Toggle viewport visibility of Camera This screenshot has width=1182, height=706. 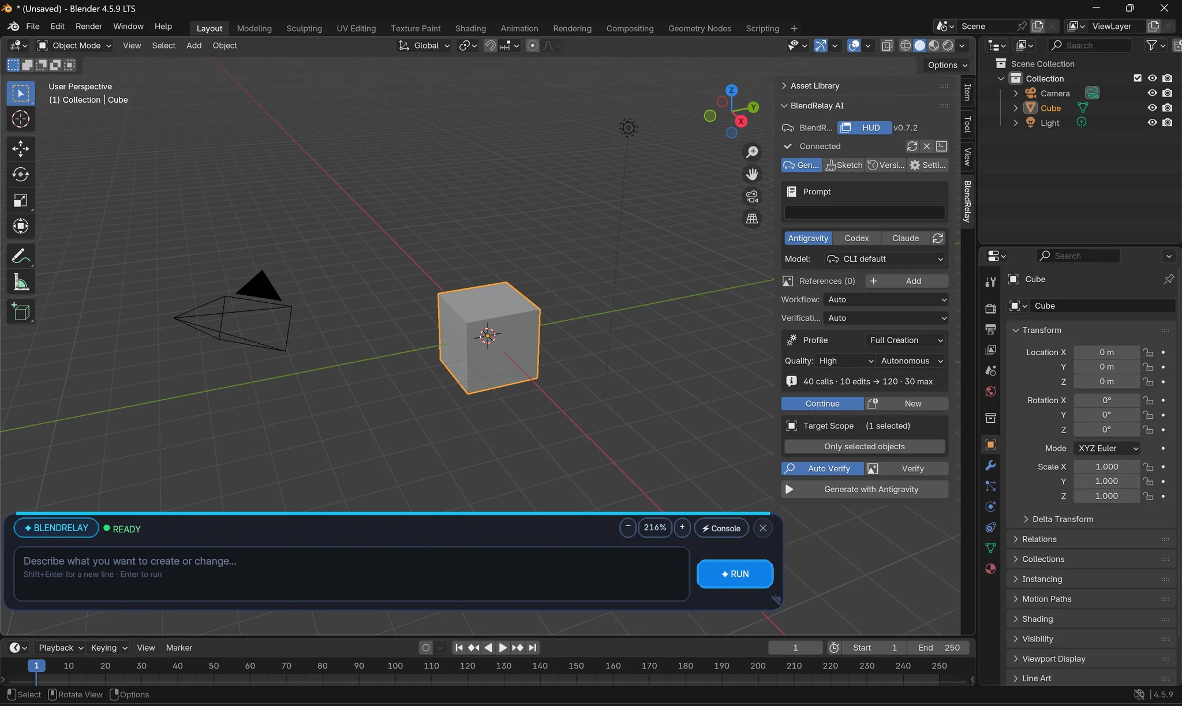coord(1152,93)
